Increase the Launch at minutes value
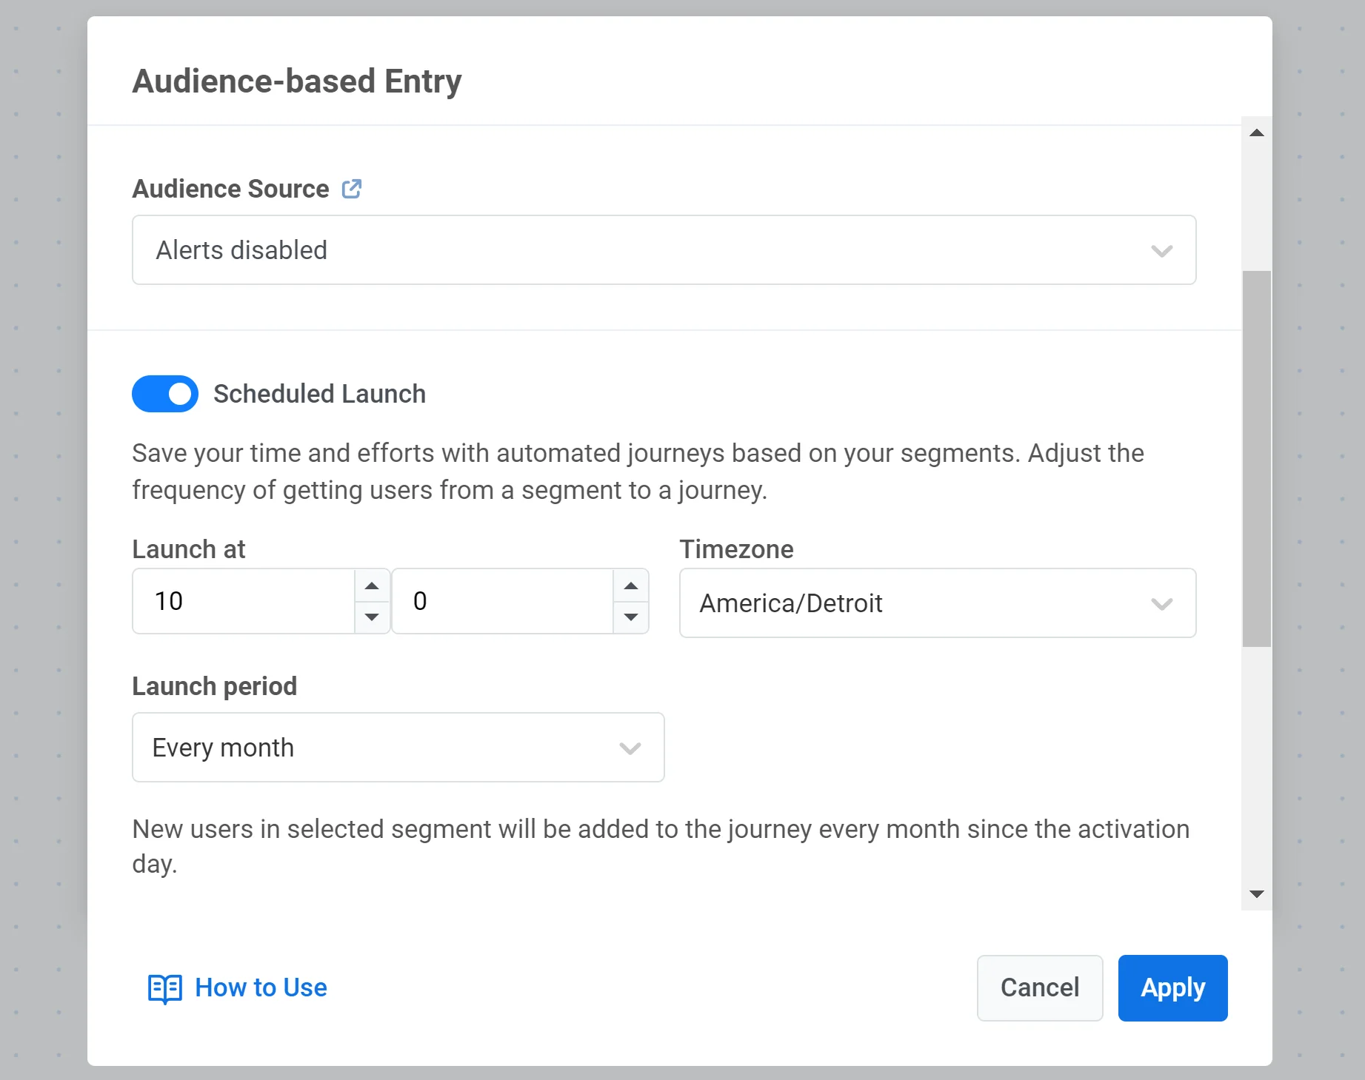 pyautogui.click(x=630, y=586)
